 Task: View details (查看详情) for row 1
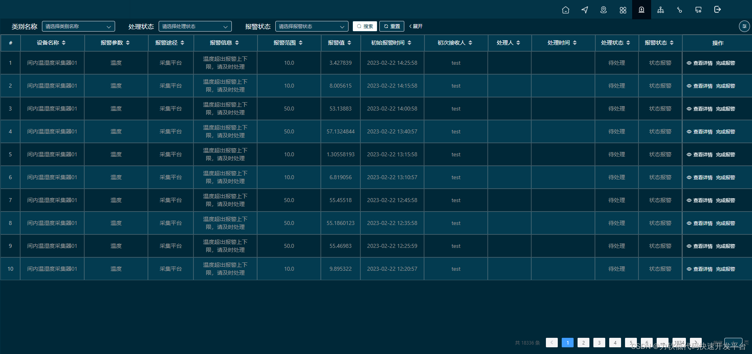click(699, 63)
